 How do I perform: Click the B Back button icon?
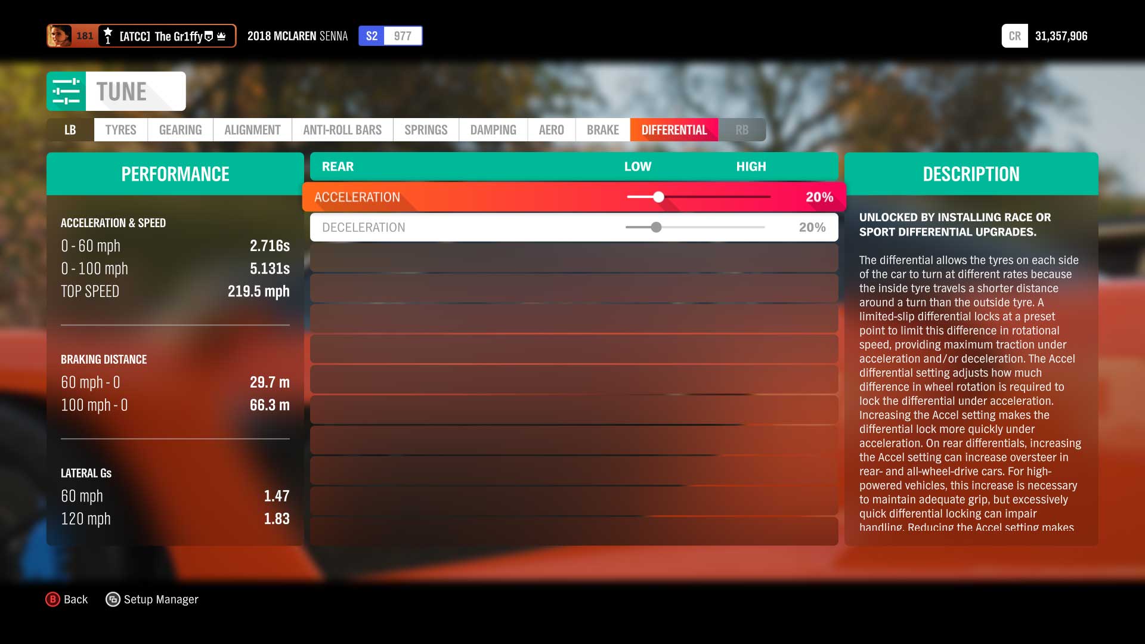point(52,599)
